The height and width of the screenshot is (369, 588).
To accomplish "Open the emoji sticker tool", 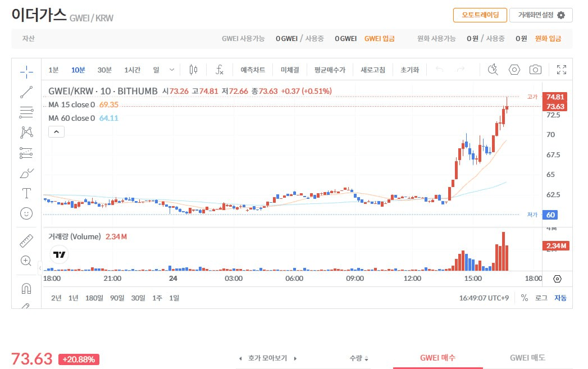I will [26, 213].
